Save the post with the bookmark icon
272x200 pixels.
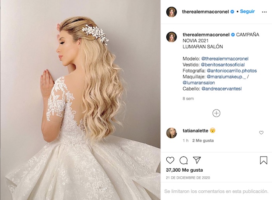click(x=263, y=160)
